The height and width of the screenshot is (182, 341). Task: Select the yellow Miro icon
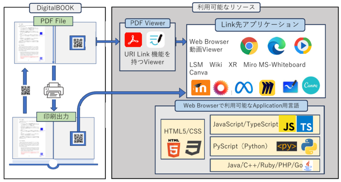click(x=267, y=87)
